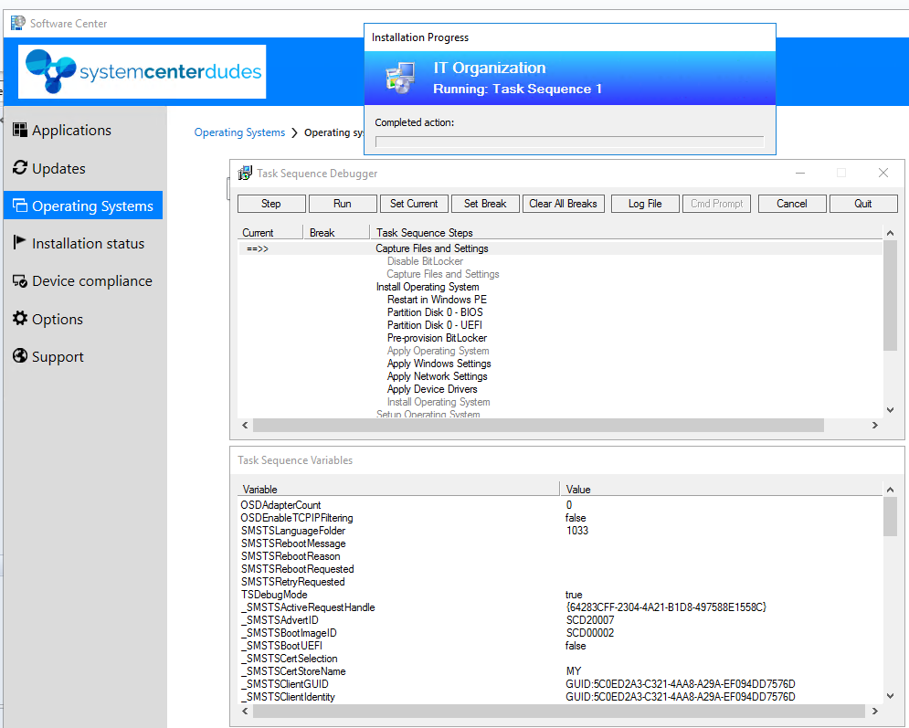Open Device compliance page

point(92,281)
